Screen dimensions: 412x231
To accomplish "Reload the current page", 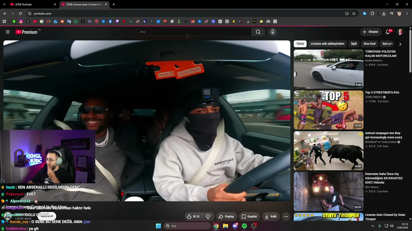I will point(20,13).
